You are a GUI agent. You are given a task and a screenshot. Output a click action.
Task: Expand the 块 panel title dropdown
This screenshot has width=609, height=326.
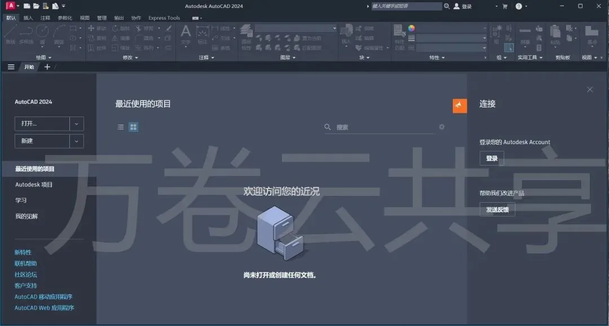point(364,57)
